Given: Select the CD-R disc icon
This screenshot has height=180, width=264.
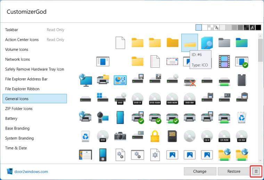Looking at the screenshot, I should pos(207,136).
